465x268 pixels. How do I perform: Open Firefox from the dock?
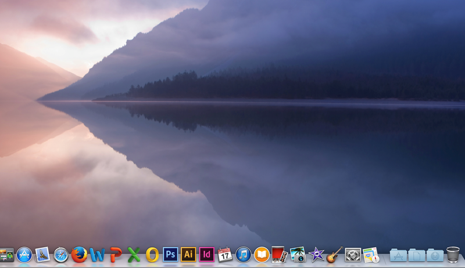(79, 255)
